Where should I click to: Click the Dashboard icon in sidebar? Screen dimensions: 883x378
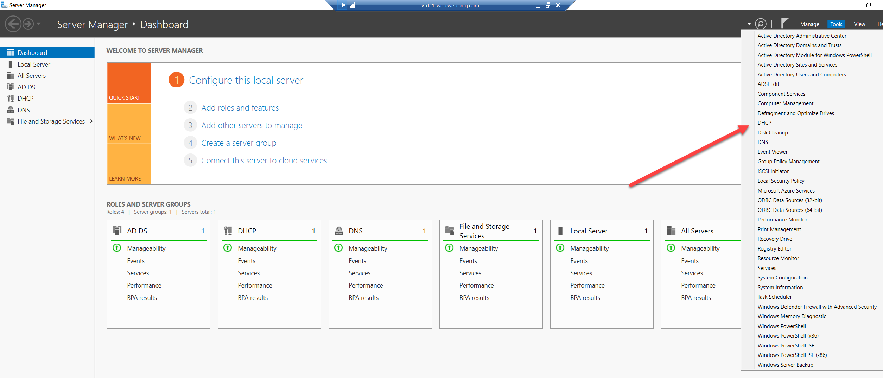click(x=11, y=52)
